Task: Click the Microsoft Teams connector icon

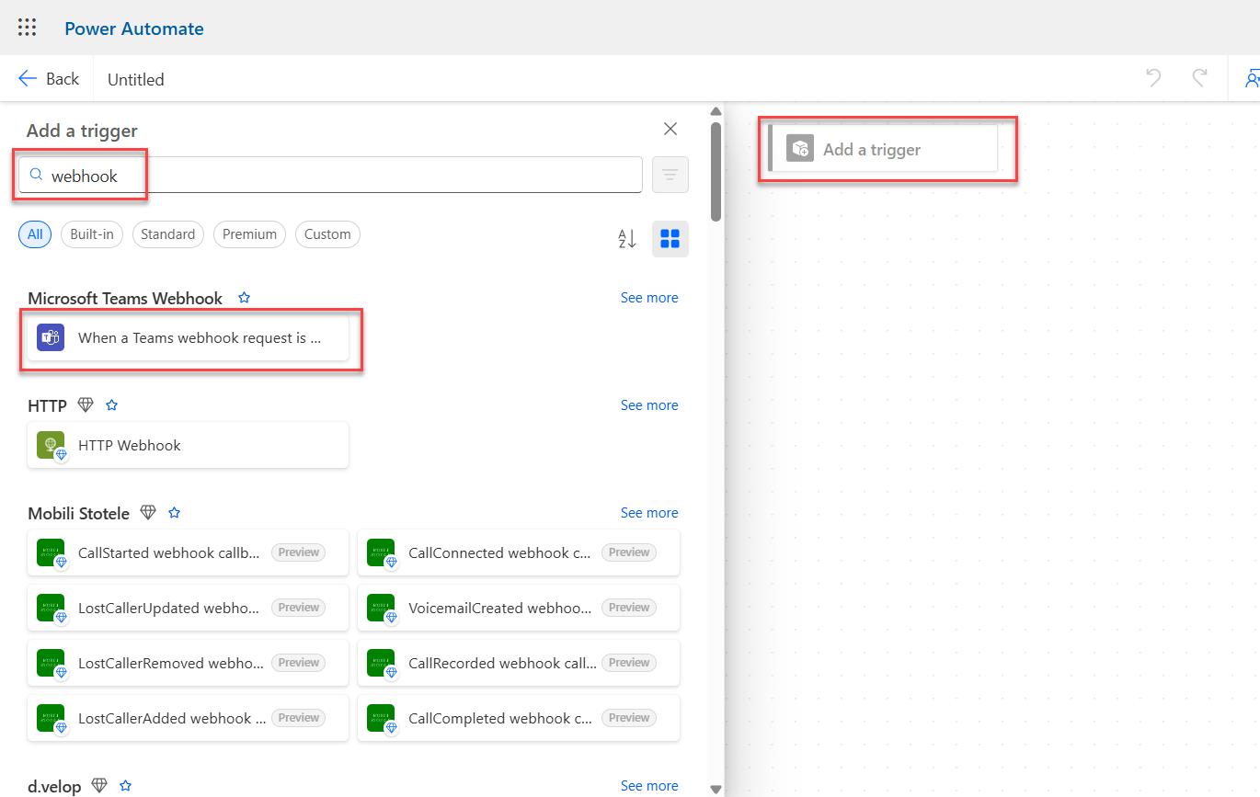Action: click(x=51, y=338)
